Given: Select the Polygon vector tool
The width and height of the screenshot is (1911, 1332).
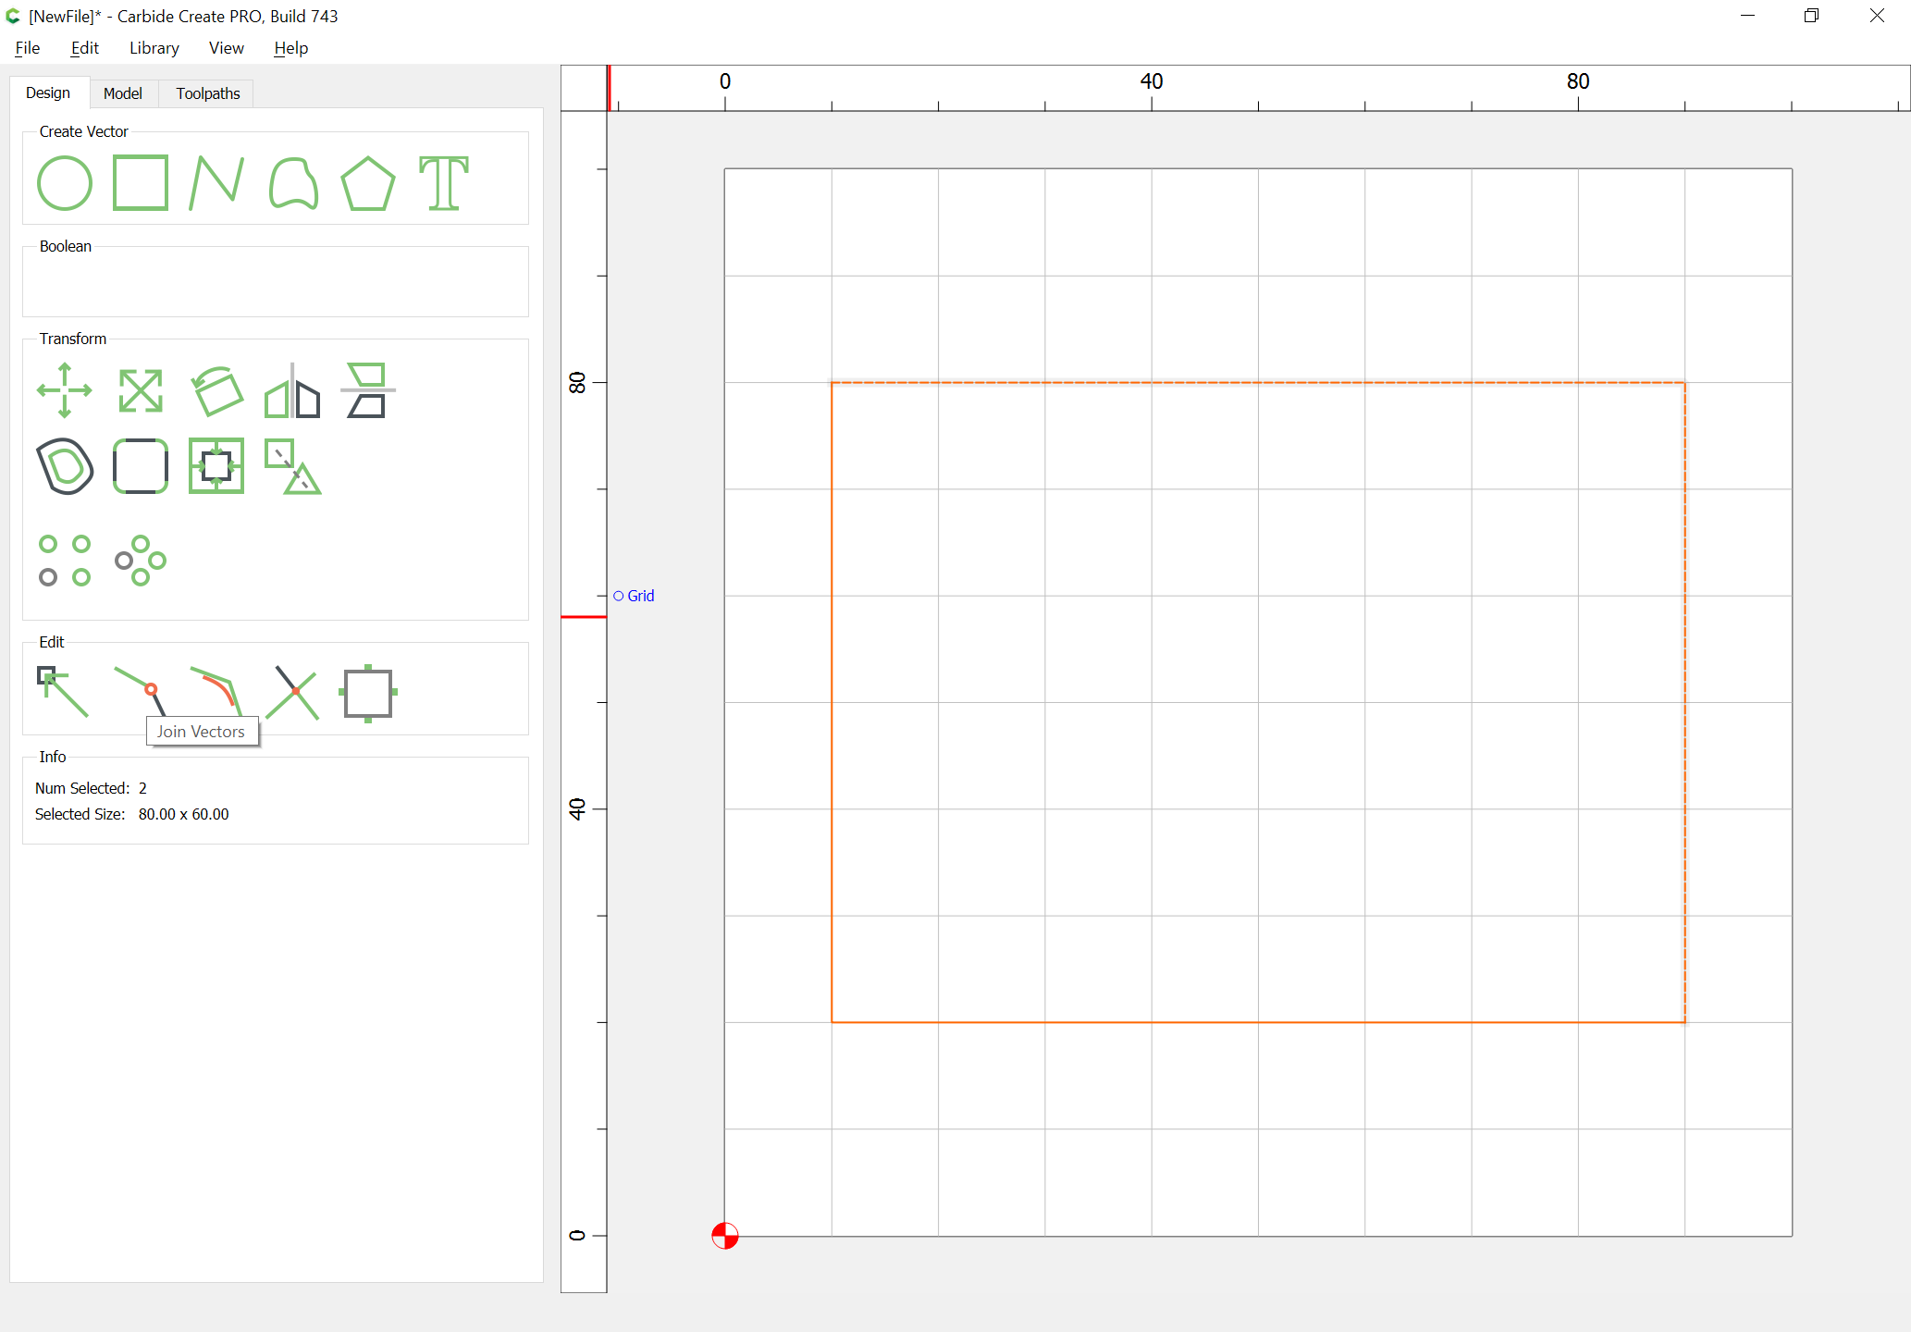Looking at the screenshot, I should coord(368,183).
